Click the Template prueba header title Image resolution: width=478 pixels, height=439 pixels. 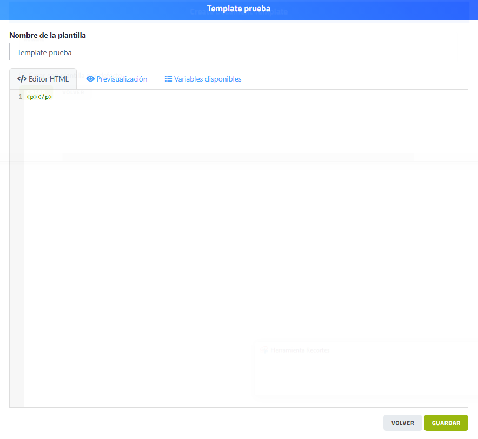238,9
